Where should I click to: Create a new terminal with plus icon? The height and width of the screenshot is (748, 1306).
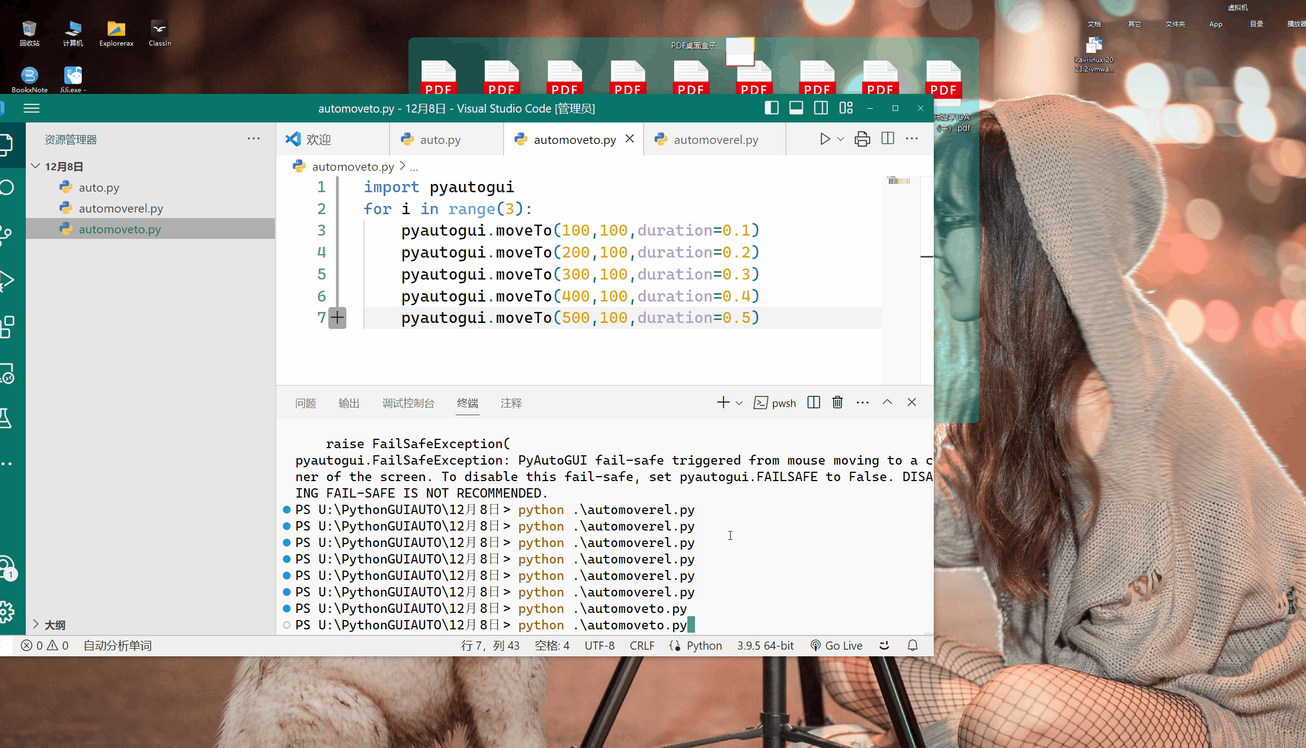pos(723,403)
